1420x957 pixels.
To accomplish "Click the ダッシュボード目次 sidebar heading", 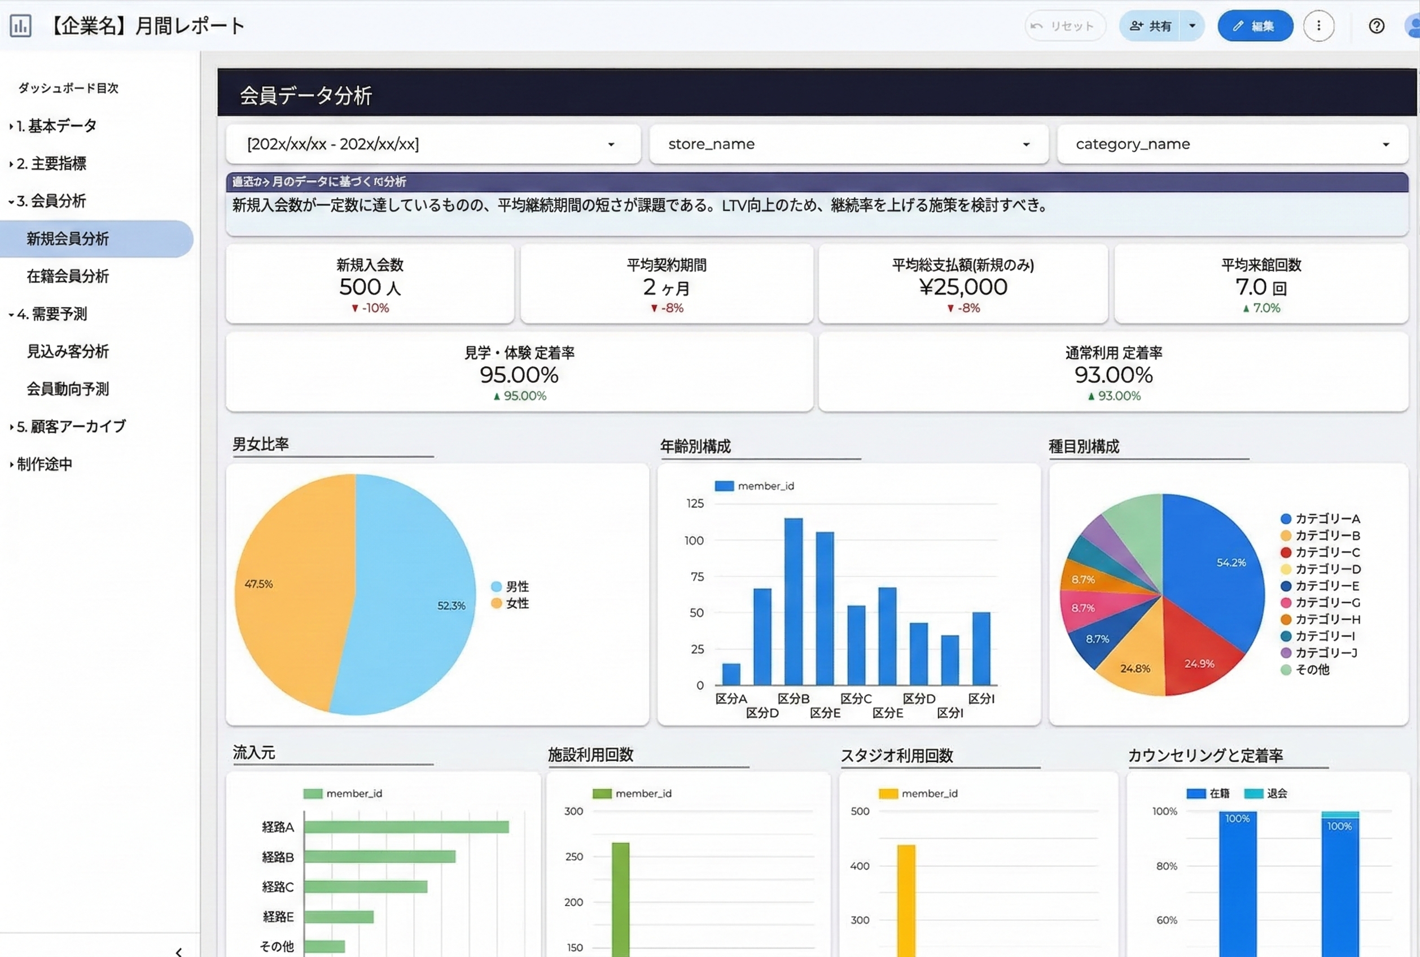I will click(68, 88).
